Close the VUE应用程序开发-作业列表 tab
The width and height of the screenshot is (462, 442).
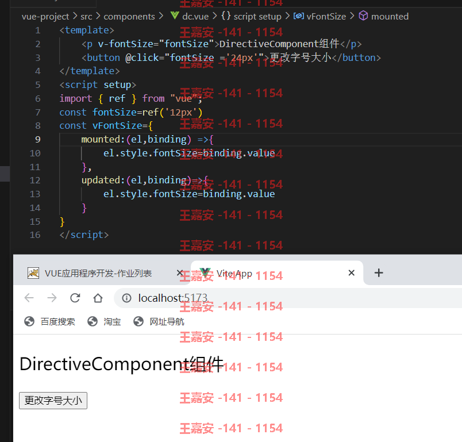[x=180, y=273]
